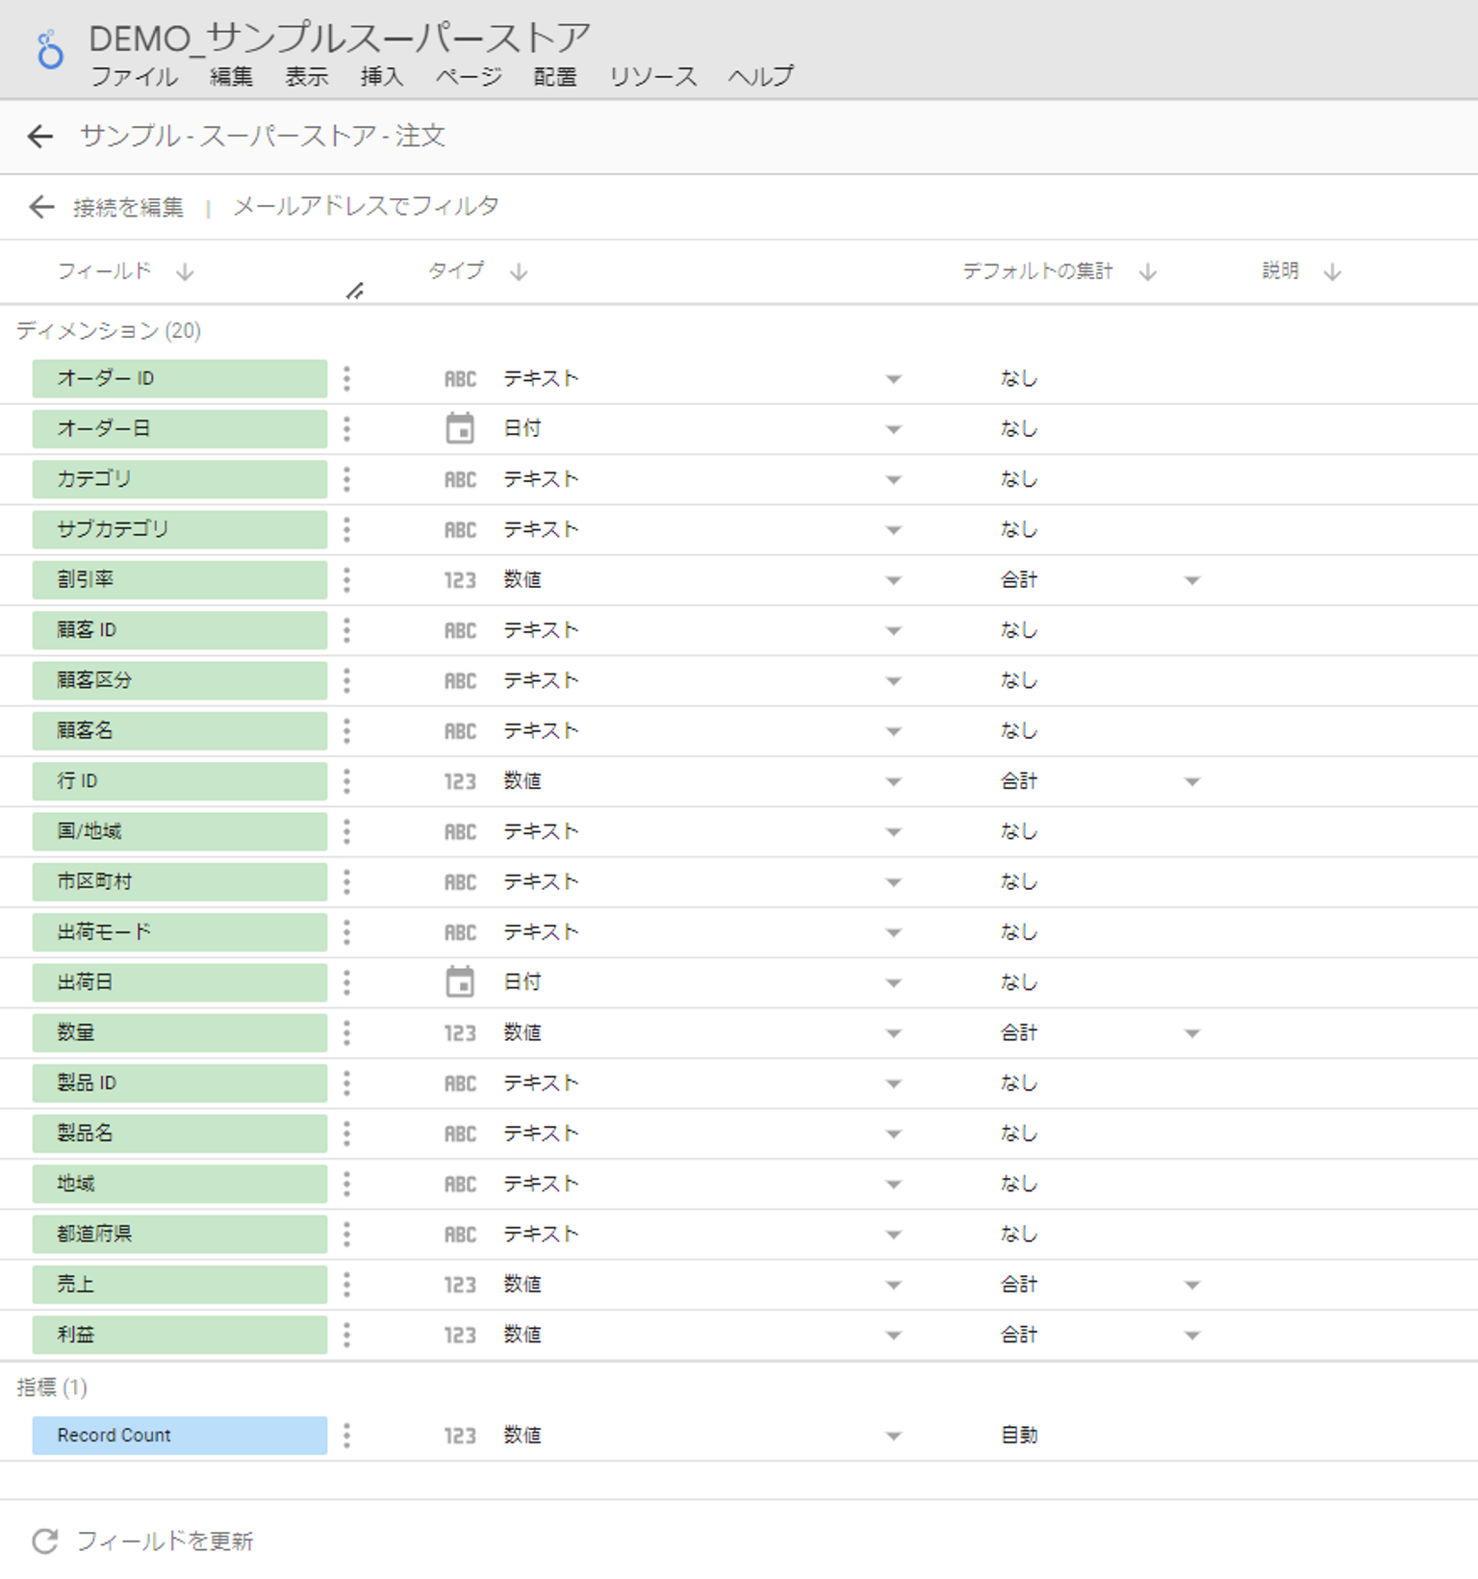Click メールアドレスでフィルタ link
The height and width of the screenshot is (1579, 1478).
tap(366, 206)
